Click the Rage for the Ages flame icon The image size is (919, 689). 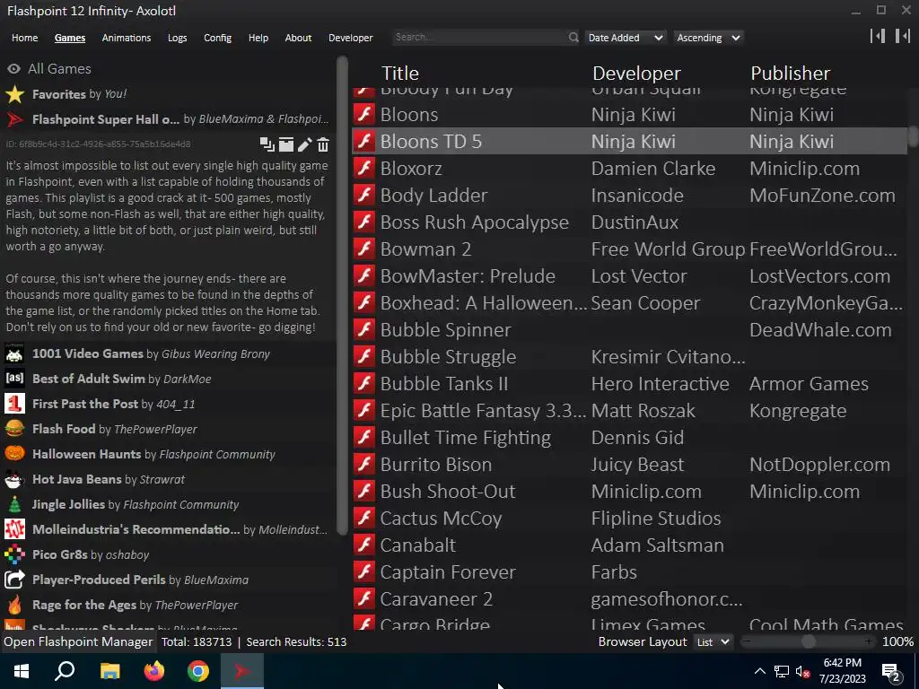[14, 605]
